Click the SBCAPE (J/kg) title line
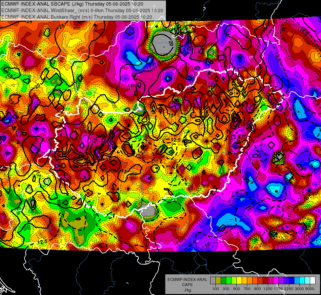 pos(72,4)
